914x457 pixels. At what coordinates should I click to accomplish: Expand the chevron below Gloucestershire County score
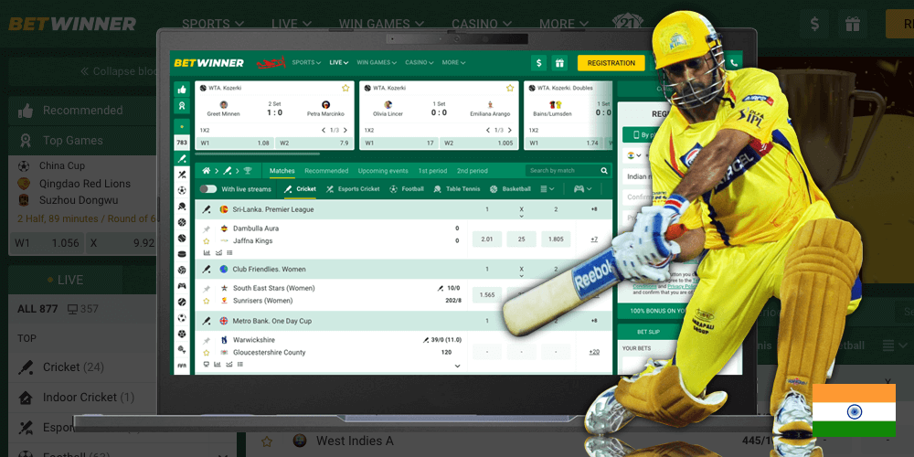(458, 367)
